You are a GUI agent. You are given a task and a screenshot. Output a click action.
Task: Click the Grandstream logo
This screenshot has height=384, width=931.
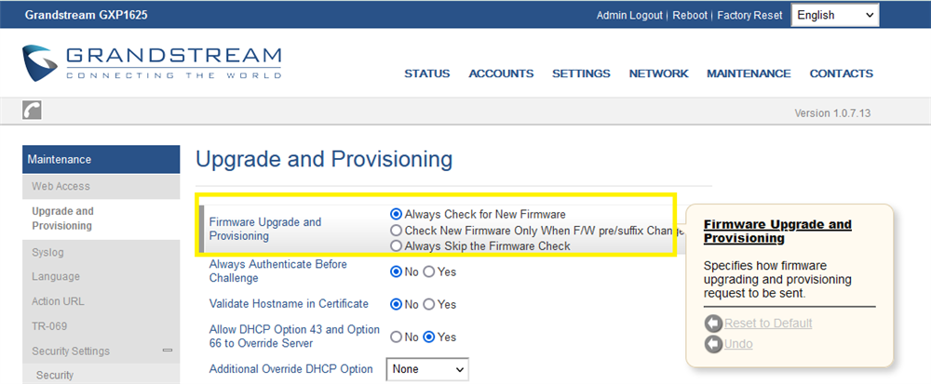151,62
